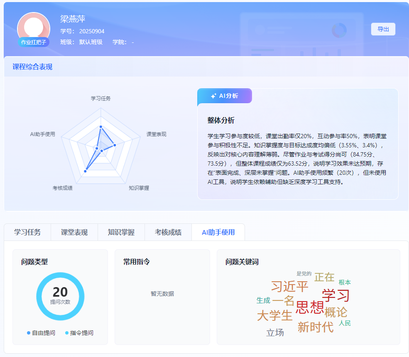409x357 pixels.
Task: Click the word 新时代 in keyword cloud
Action: 316,327
